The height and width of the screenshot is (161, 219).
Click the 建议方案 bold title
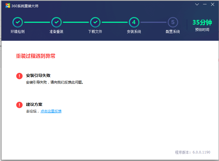coord(34,104)
